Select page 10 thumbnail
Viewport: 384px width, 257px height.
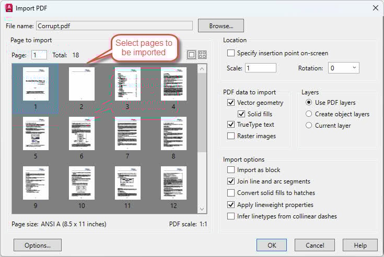[x=82, y=183]
